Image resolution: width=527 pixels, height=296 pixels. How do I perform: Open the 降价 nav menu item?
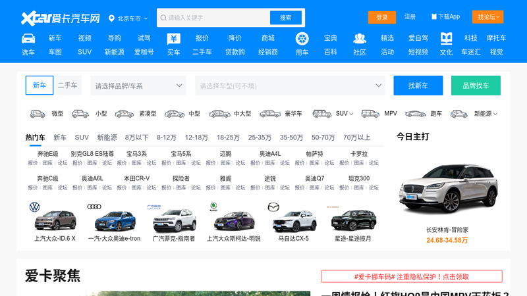click(235, 38)
